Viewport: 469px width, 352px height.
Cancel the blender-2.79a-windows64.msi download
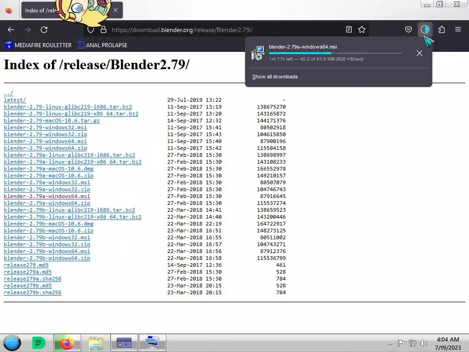[420, 53]
